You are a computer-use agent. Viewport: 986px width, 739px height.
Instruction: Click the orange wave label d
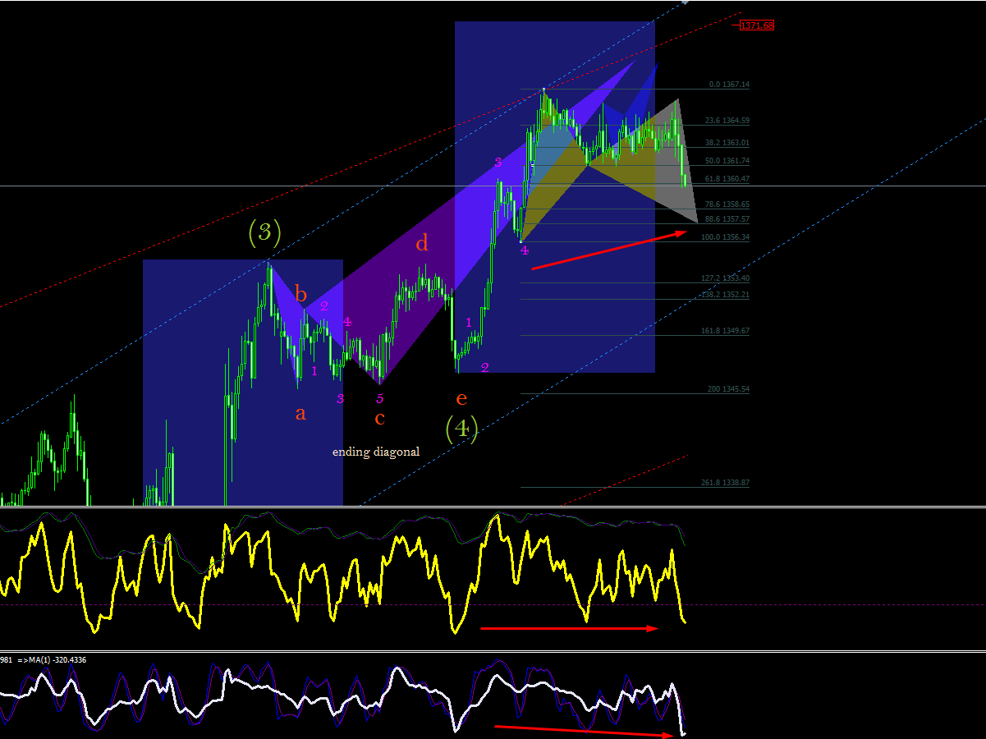422,243
